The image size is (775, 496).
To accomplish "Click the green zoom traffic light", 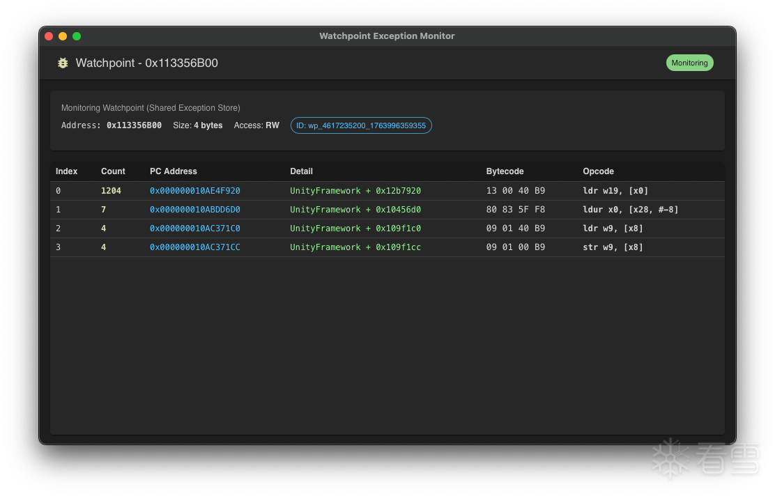I will point(76,36).
